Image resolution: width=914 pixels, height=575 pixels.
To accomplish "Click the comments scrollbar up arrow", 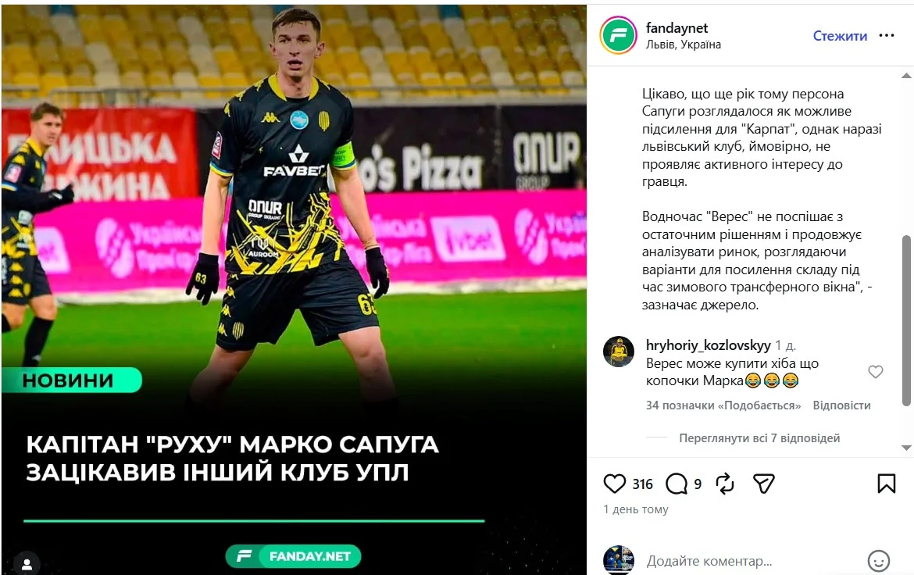I will 906,76.
